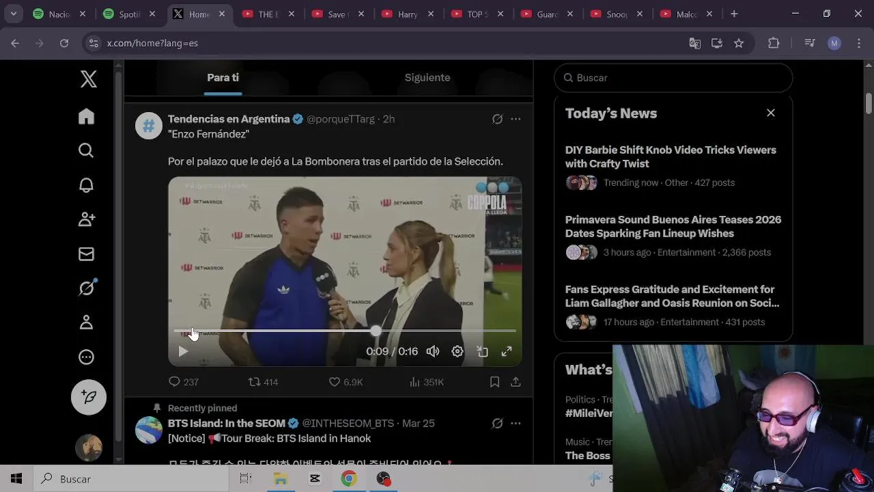Open Chrome three-dot menu
The image size is (874, 492).
pyautogui.click(x=858, y=43)
